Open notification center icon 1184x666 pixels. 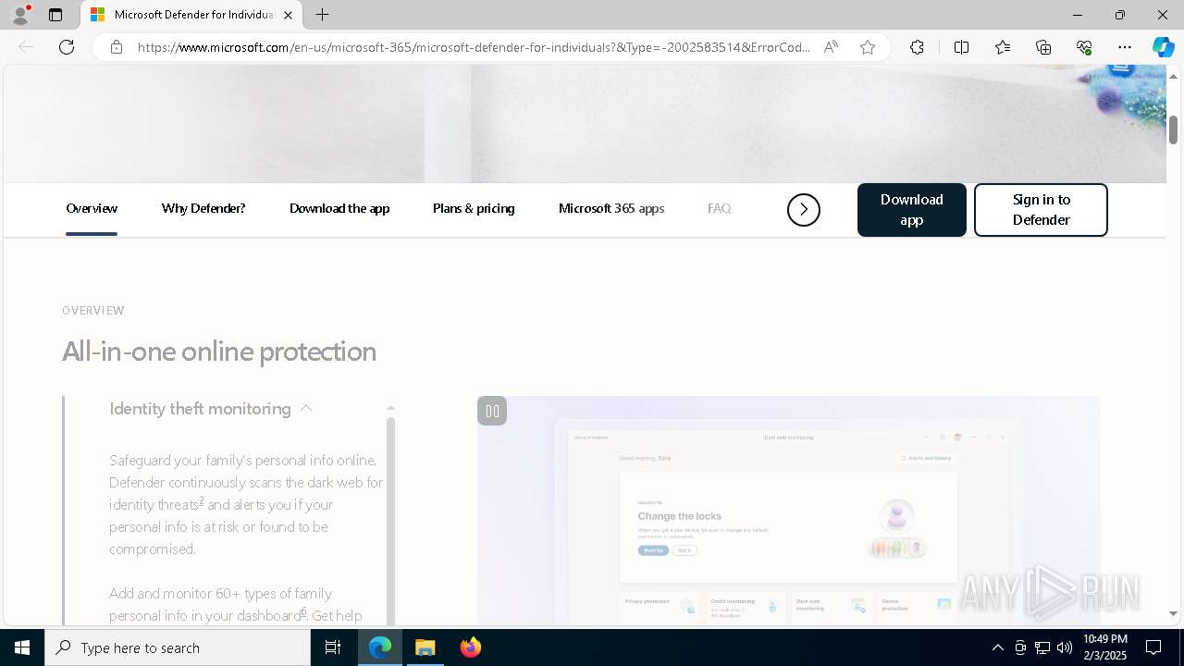[1153, 647]
